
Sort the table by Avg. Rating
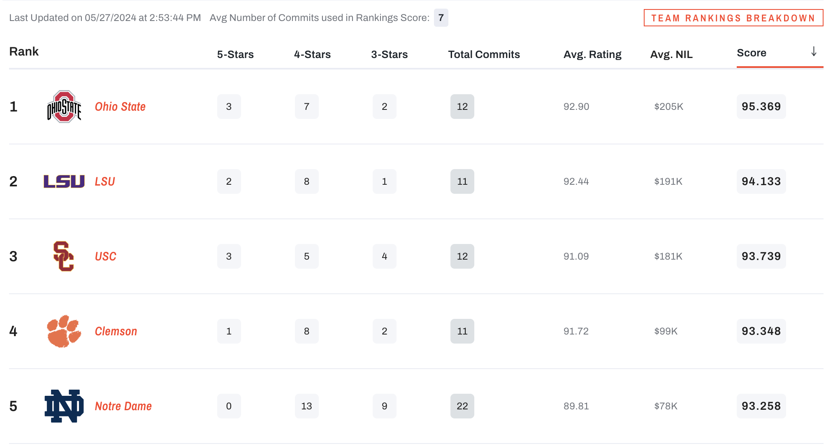(x=592, y=54)
